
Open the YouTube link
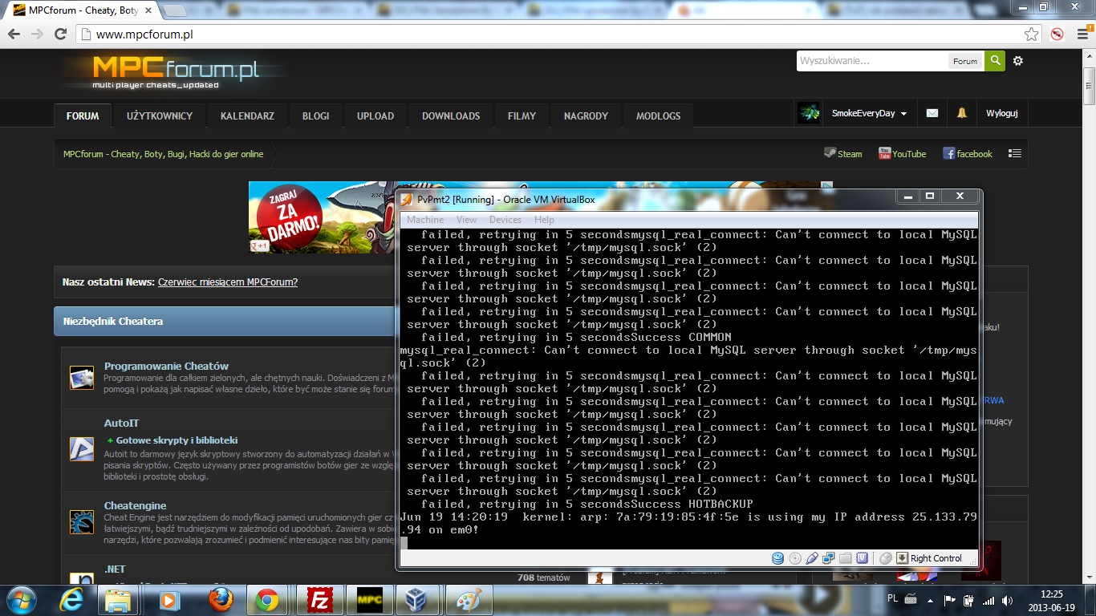(x=903, y=153)
